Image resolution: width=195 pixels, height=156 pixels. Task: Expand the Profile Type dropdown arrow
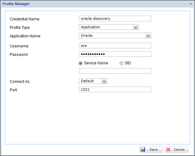click(x=136, y=27)
